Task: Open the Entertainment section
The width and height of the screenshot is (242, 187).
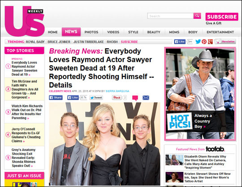Action: [220, 32]
